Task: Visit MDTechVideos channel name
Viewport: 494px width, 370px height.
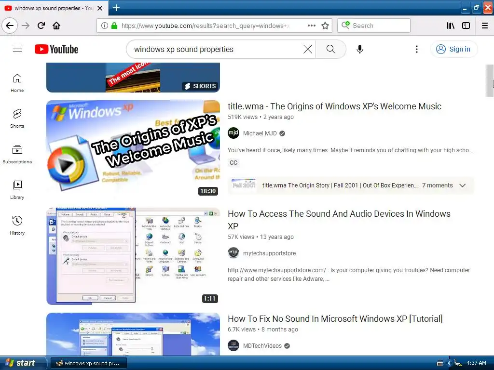Action: [x=262, y=346]
